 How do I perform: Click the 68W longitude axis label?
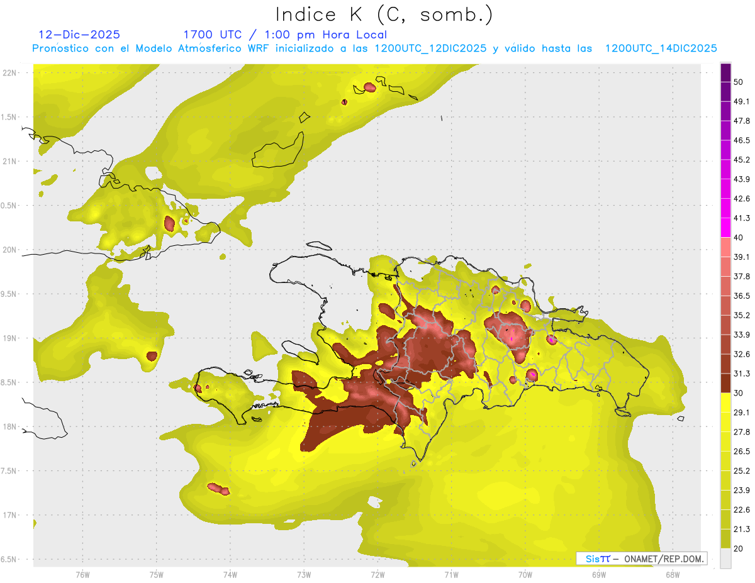click(x=672, y=574)
